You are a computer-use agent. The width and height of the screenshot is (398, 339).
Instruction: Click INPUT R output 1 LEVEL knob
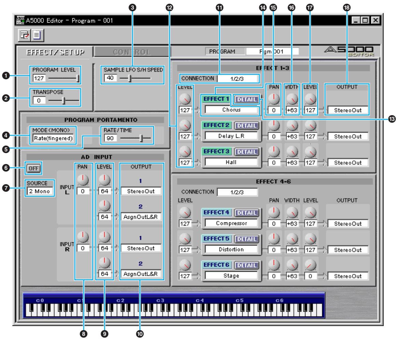coord(104,237)
